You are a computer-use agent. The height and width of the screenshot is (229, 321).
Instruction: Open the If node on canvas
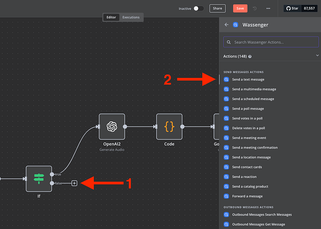click(x=39, y=178)
